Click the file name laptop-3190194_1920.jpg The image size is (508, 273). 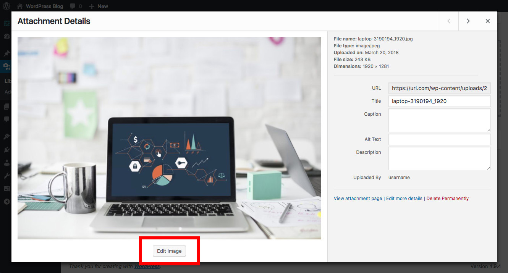pos(385,39)
